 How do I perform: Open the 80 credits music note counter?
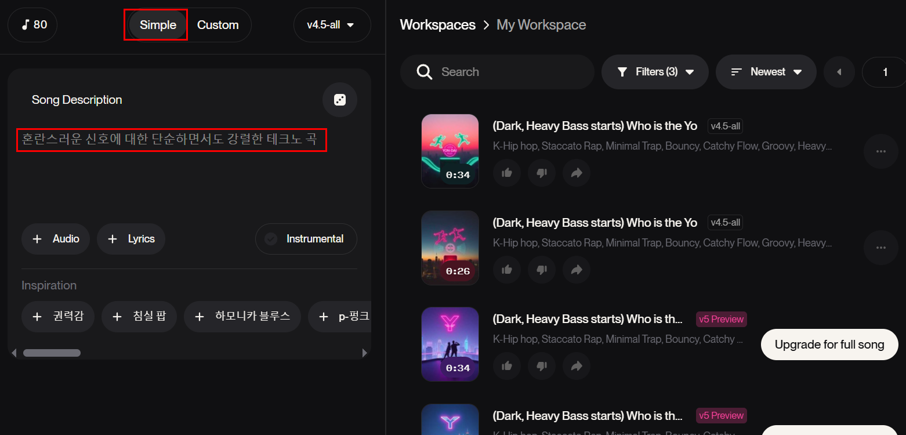click(x=32, y=25)
